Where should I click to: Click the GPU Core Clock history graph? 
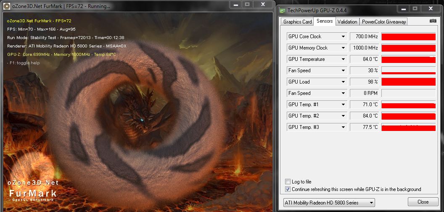coord(408,37)
